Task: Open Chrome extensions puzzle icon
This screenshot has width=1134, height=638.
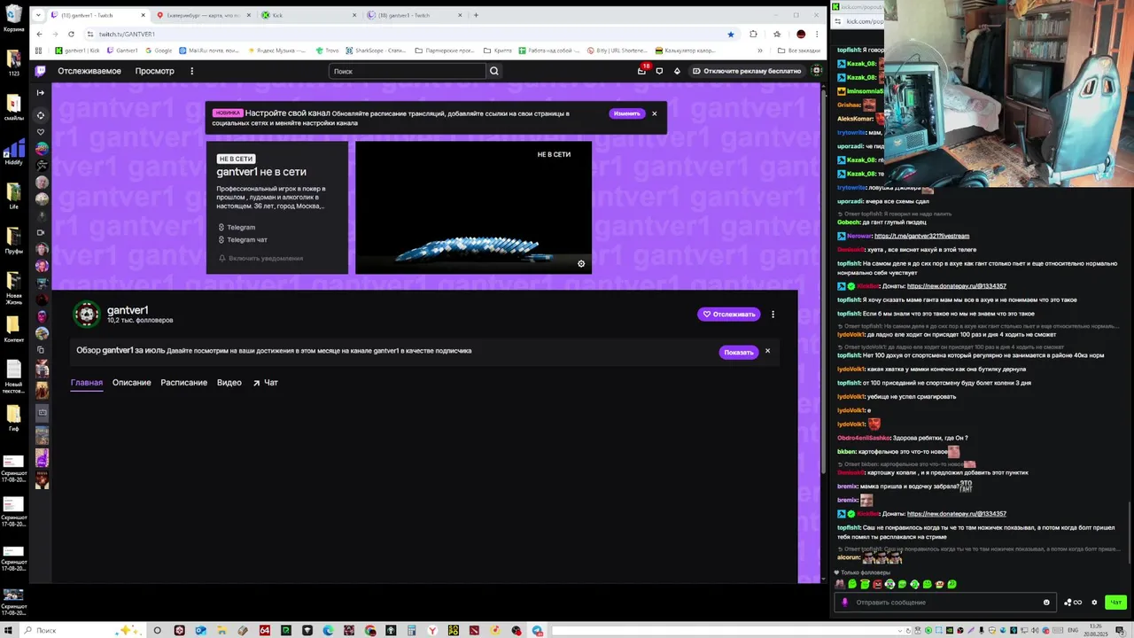Action: point(753,34)
